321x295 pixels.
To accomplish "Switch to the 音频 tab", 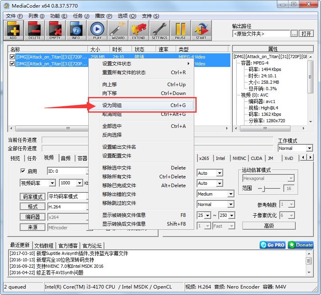I will coord(66,158).
